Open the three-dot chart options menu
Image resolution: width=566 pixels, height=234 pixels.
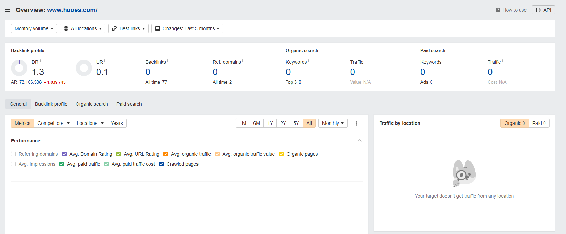(x=356, y=123)
